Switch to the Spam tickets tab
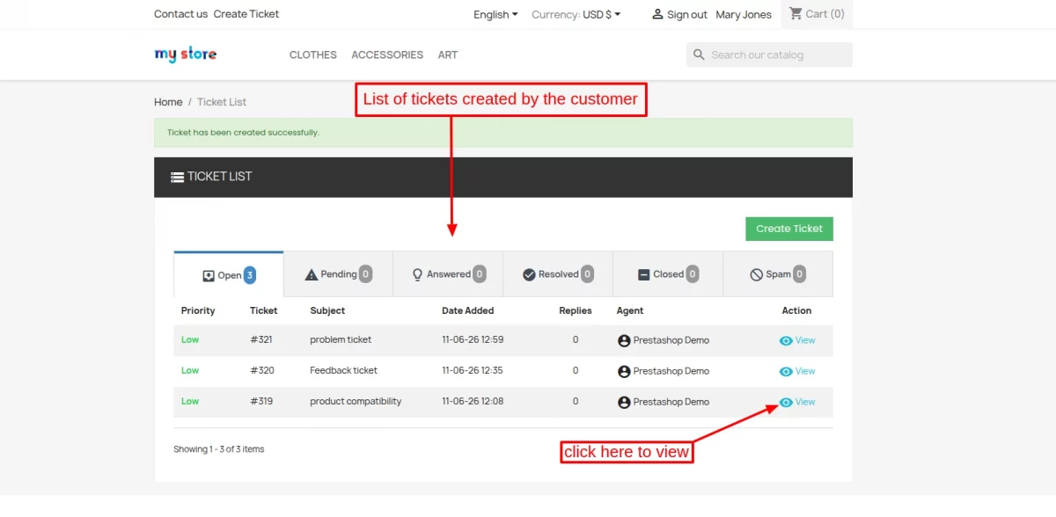Image resolution: width=1056 pixels, height=517 pixels. (778, 274)
